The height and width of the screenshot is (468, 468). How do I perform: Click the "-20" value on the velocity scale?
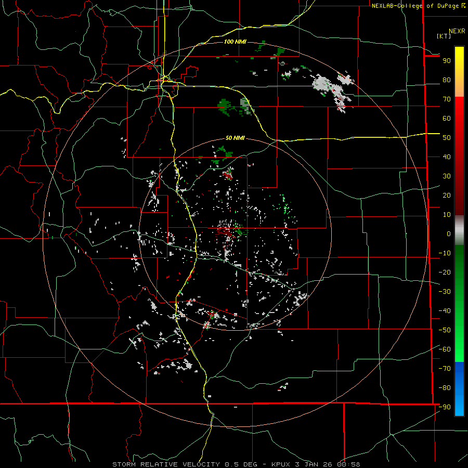pyautogui.click(x=445, y=272)
